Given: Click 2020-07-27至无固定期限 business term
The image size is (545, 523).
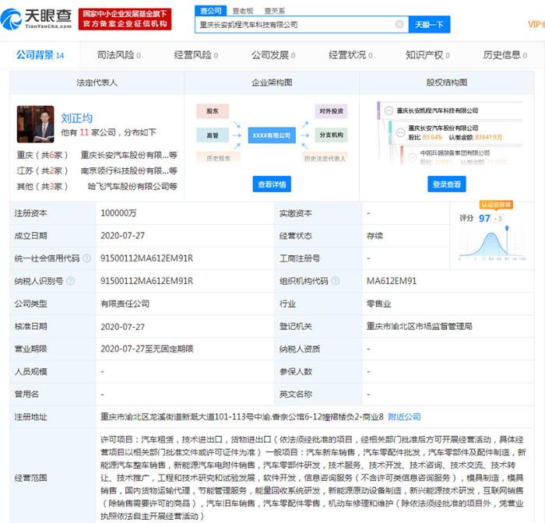Looking at the screenshot, I should (146, 349).
